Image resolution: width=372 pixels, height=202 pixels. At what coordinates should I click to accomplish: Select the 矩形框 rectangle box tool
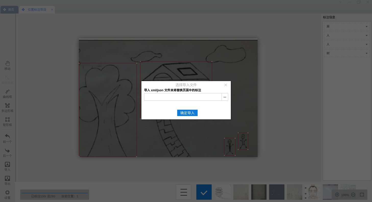[7, 122]
